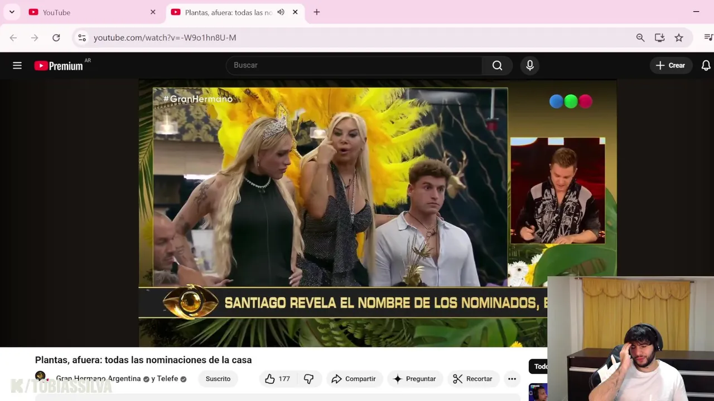
Task: Open the Telefe channel link
Action: [167, 379]
